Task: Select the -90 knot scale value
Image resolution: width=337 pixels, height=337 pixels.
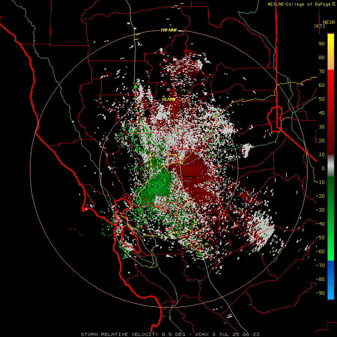Action: coord(320,293)
